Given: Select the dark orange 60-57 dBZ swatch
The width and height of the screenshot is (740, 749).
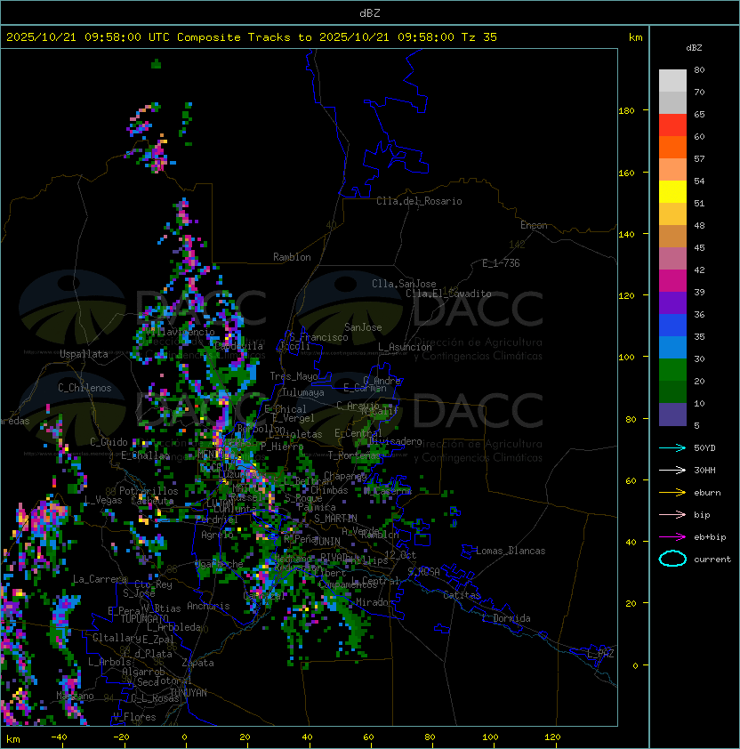Looking at the screenshot, I should (x=672, y=147).
